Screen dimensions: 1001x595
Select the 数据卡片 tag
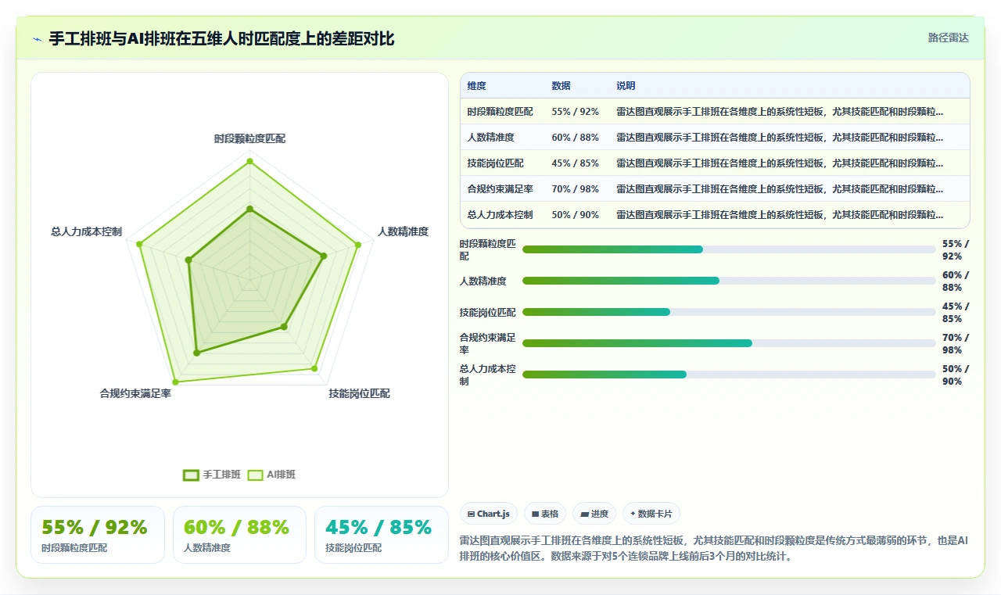point(651,514)
